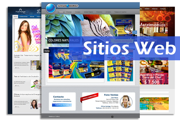
Task: Click the Casa Matriz phone number (032) line
Action: [110, 103]
